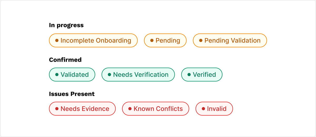Click the In progress section heading

pyautogui.click(x=66, y=25)
